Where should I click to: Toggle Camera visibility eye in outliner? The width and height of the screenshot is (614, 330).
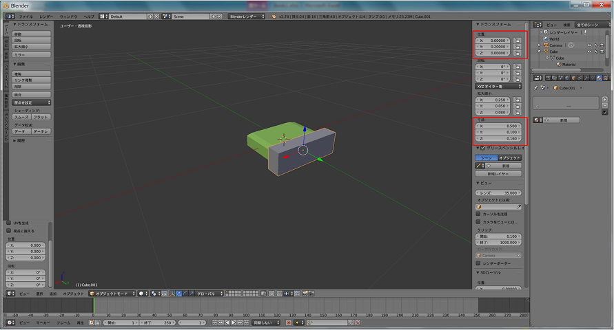click(x=589, y=45)
